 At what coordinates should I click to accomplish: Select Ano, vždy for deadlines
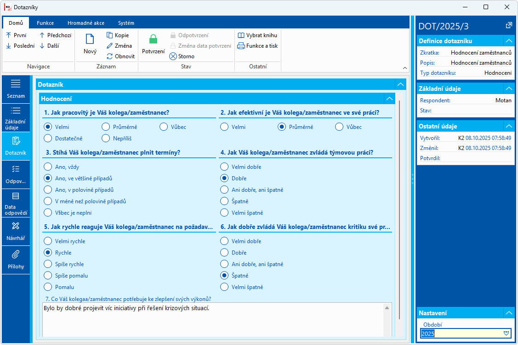point(48,167)
